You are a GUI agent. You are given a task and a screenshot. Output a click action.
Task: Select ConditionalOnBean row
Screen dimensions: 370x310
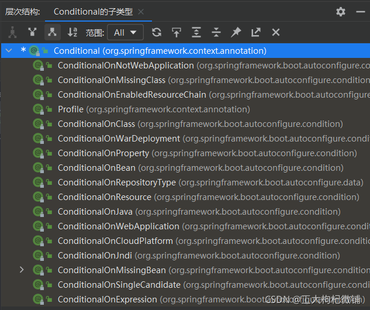pyautogui.click(x=185, y=168)
